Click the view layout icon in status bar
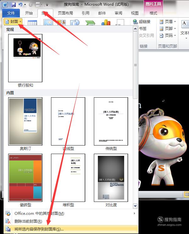 (186, 194)
